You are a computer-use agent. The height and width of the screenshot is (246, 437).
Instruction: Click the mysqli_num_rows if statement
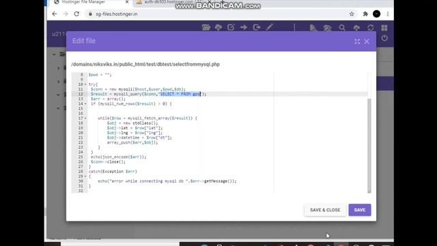point(131,104)
